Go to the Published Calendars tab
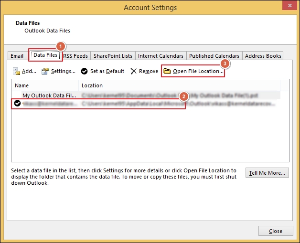Viewport: 300px width, 243px height. tap(214, 56)
